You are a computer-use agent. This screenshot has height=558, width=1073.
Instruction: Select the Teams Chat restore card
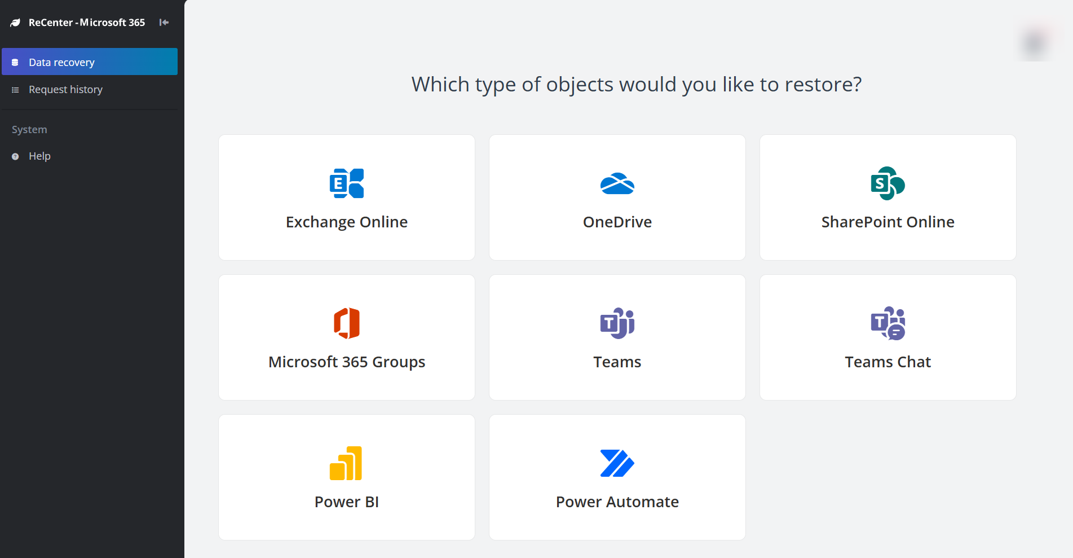(887, 337)
